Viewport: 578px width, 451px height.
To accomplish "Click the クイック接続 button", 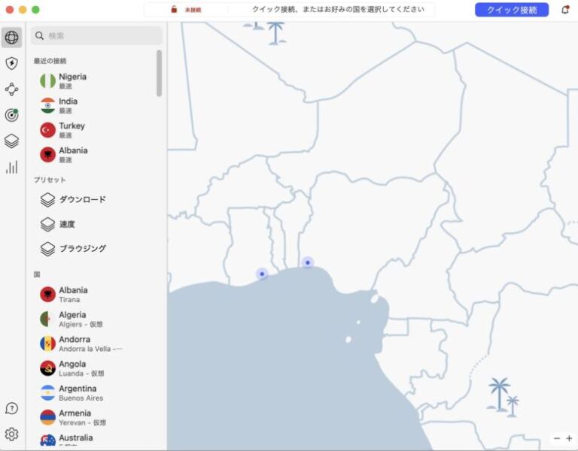I will coord(512,10).
